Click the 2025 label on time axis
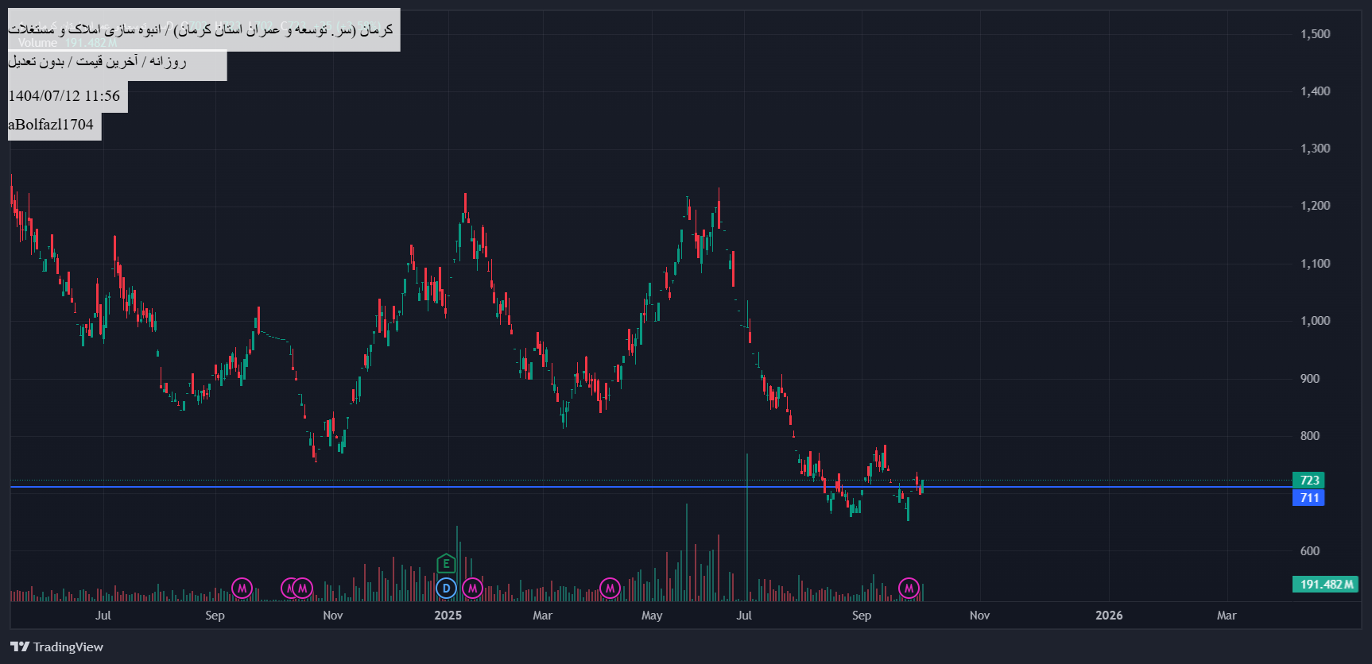The width and height of the screenshot is (1372, 664). (x=448, y=616)
